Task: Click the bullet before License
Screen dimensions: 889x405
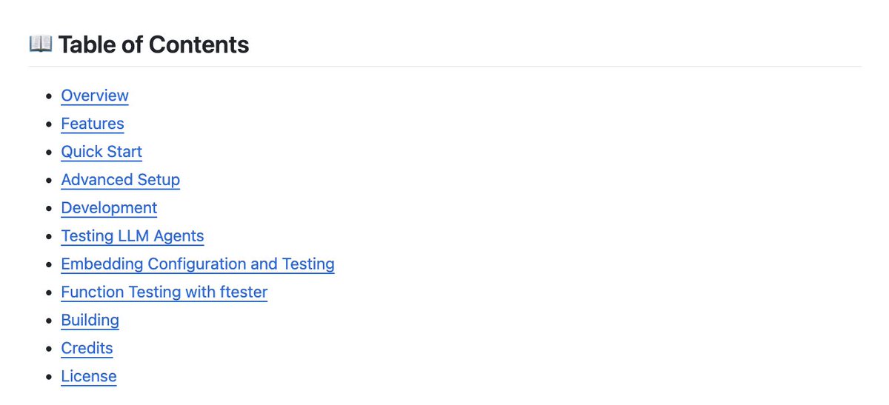Action: [x=49, y=378]
